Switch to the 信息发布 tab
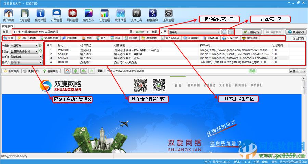Screen dimensions: 308x164 [x=8, y=26]
